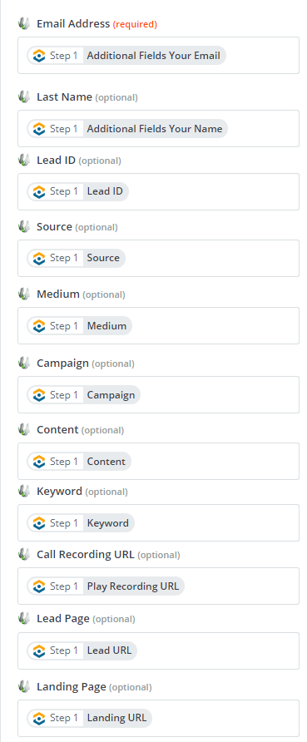Click the Step 1 icon in Campaign pill
307x742 pixels.
pyautogui.click(x=39, y=394)
